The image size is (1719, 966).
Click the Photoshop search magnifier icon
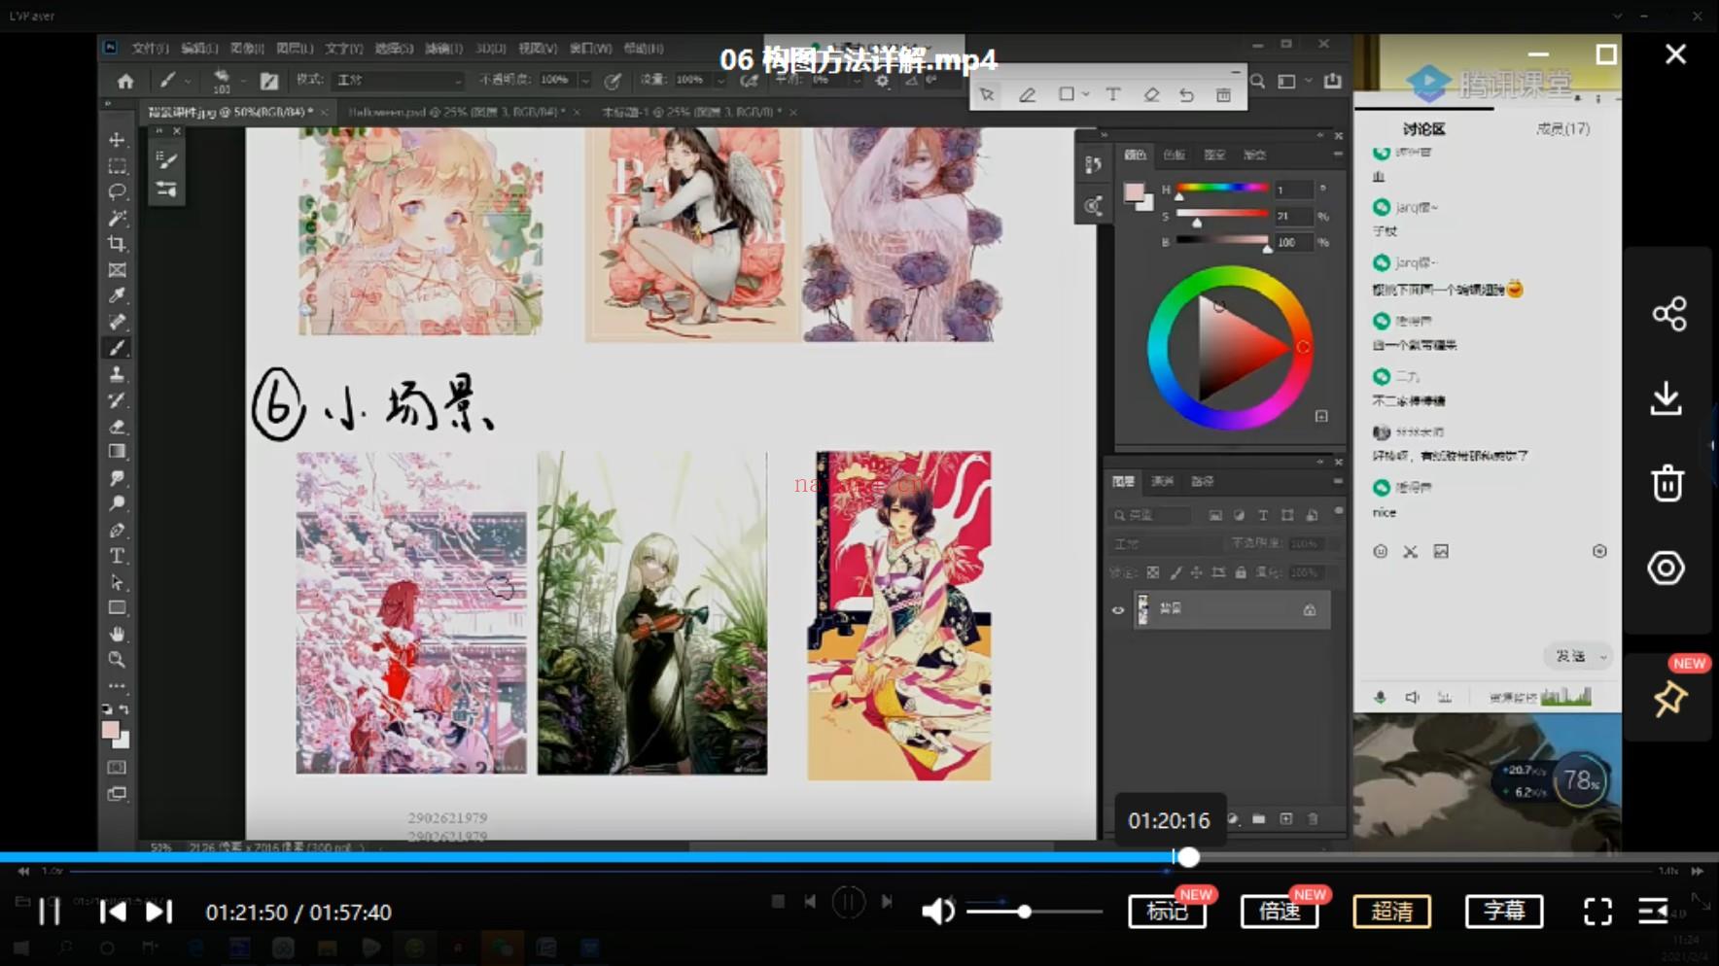[x=1258, y=81]
